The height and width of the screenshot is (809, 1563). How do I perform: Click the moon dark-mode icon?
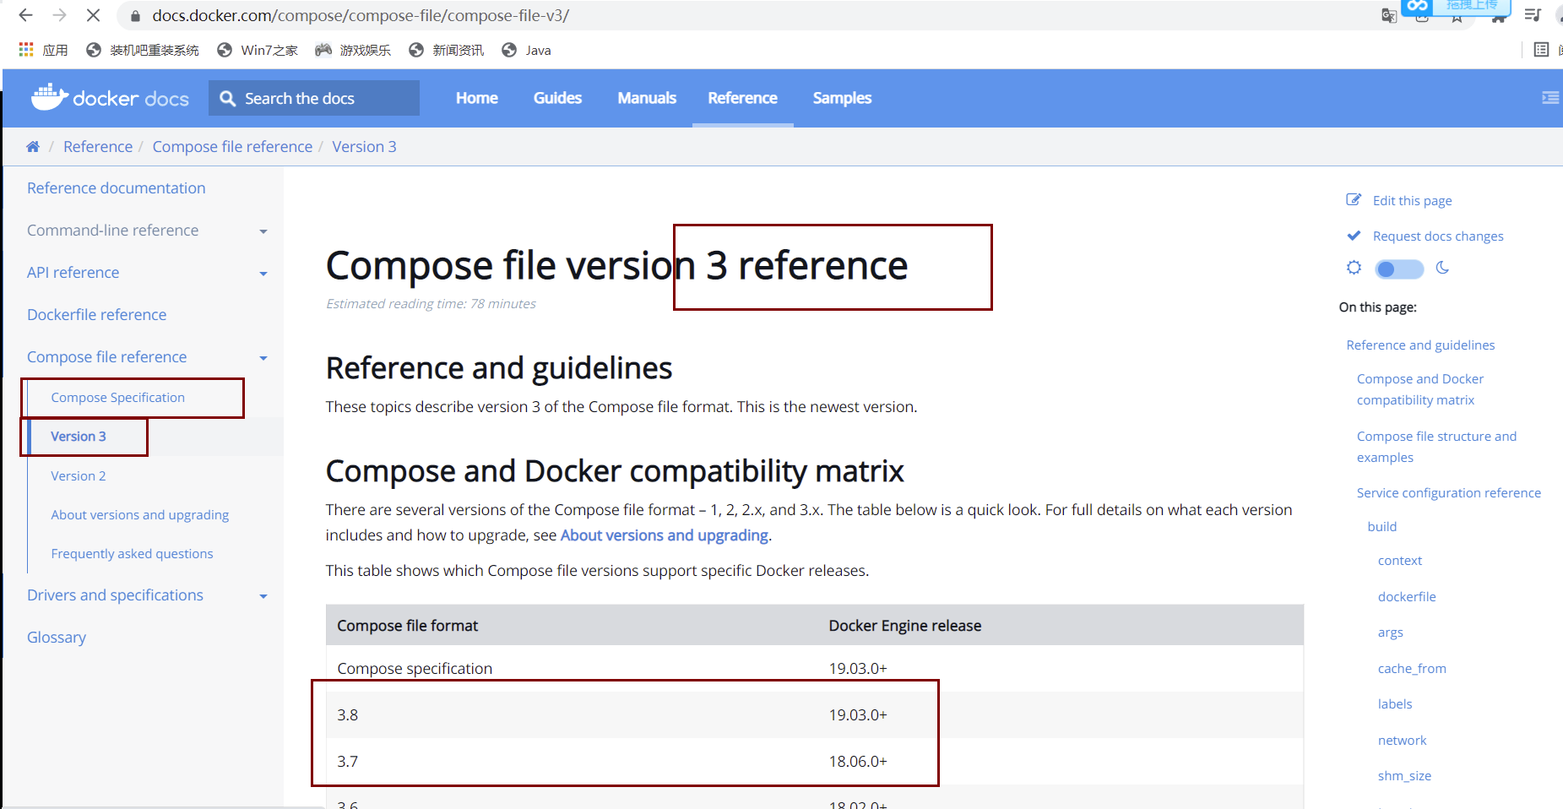coord(1442,268)
